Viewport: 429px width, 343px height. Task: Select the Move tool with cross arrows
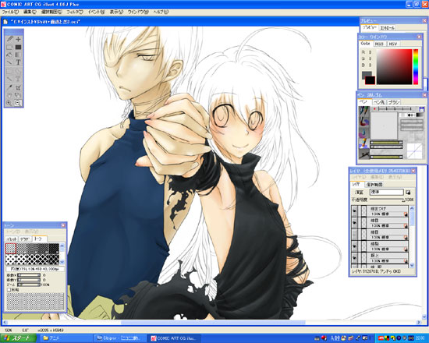tap(18, 39)
